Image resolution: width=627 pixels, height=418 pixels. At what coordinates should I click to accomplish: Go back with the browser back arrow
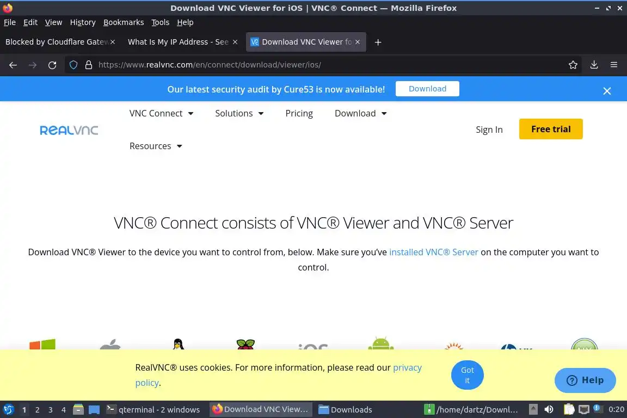tap(13, 65)
